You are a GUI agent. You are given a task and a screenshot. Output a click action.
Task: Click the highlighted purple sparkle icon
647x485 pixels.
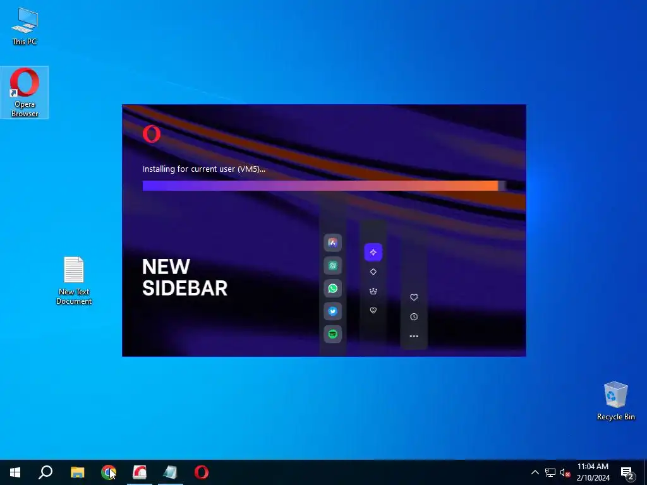click(373, 253)
